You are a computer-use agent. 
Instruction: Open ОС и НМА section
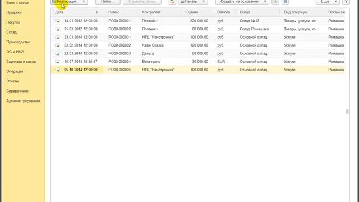tap(15, 52)
